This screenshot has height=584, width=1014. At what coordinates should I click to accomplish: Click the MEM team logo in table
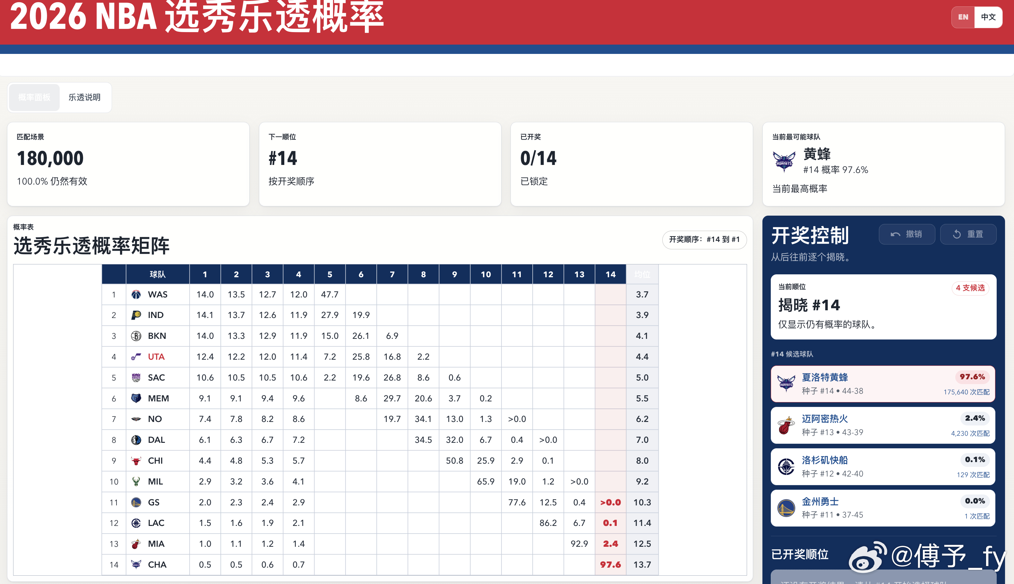tap(136, 398)
